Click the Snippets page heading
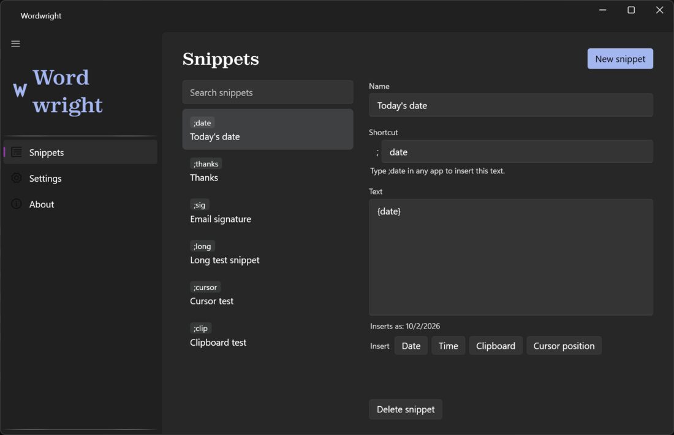The height and width of the screenshot is (435, 674). coord(221,59)
